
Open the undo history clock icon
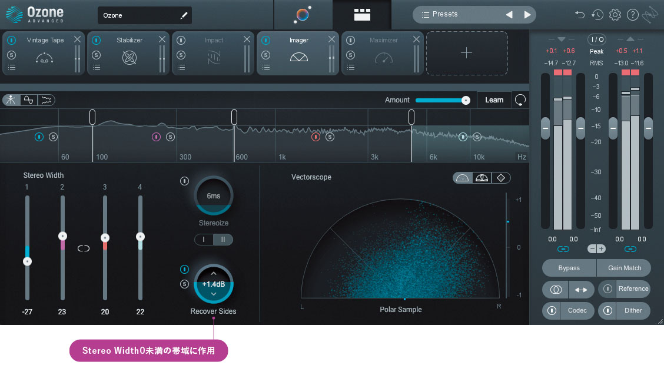tap(597, 15)
